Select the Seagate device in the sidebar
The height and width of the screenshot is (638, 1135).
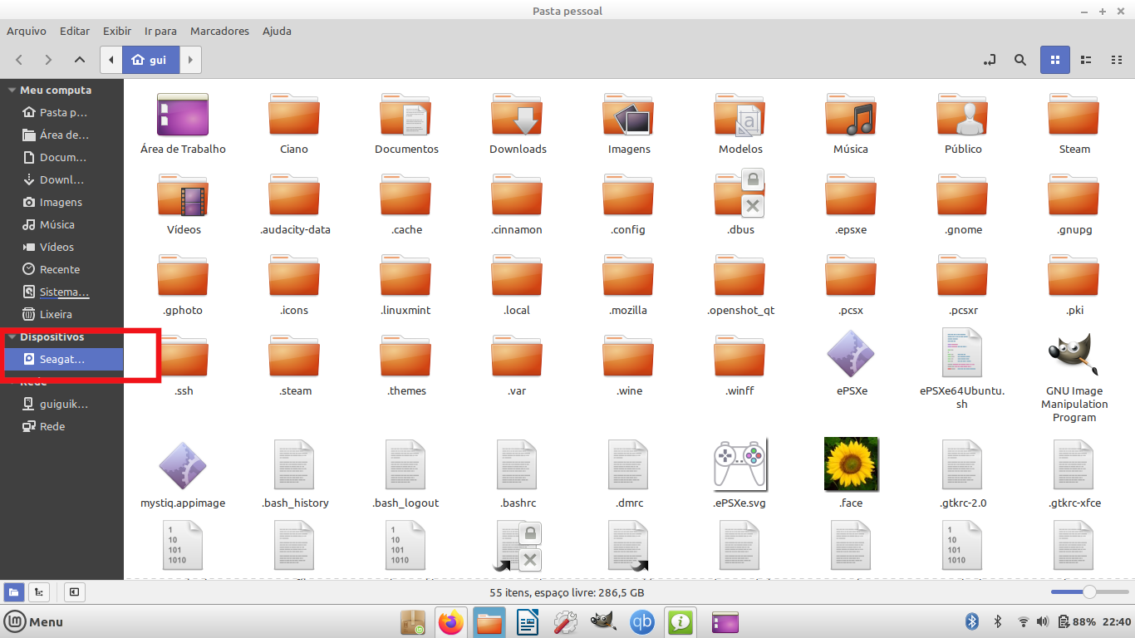(61, 359)
